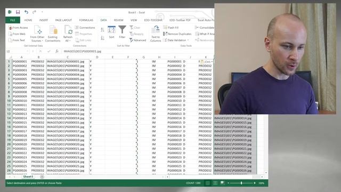Select column C header

click(68, 57)
